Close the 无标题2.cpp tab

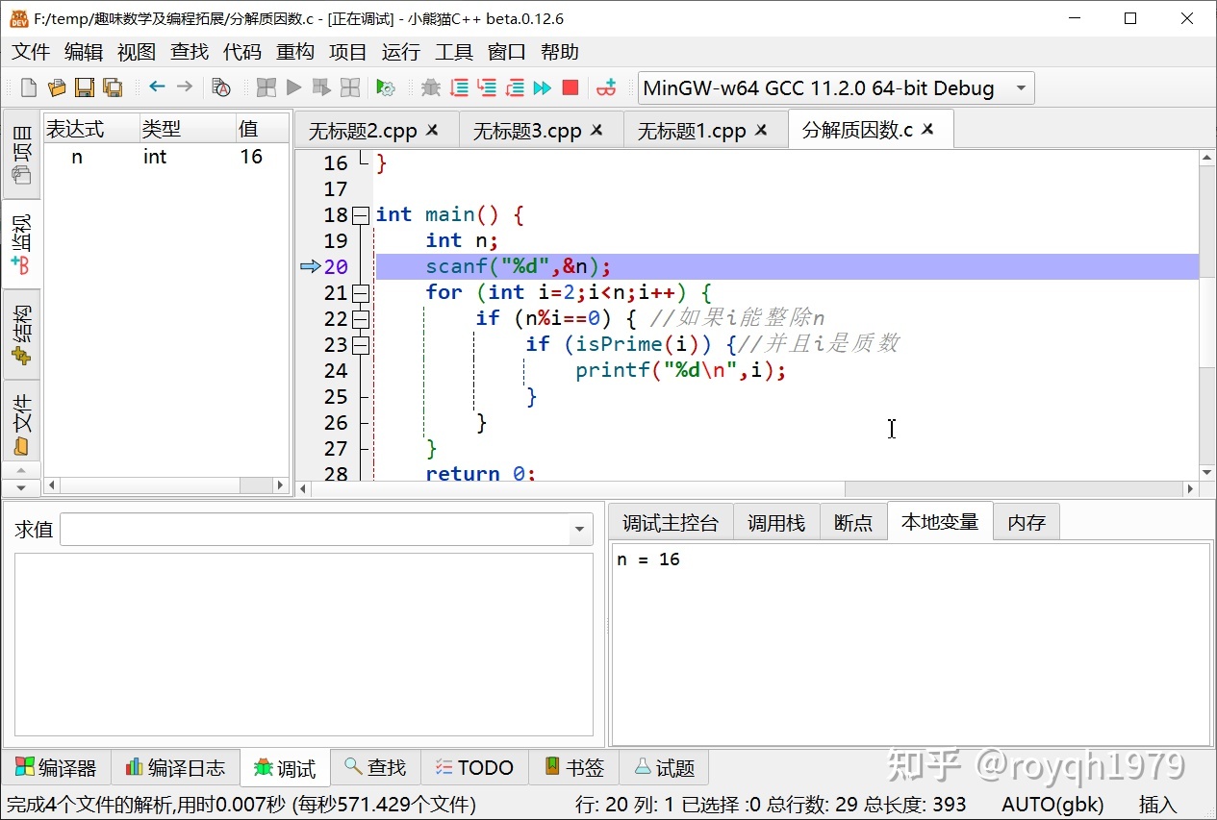(x=432, y=130)
